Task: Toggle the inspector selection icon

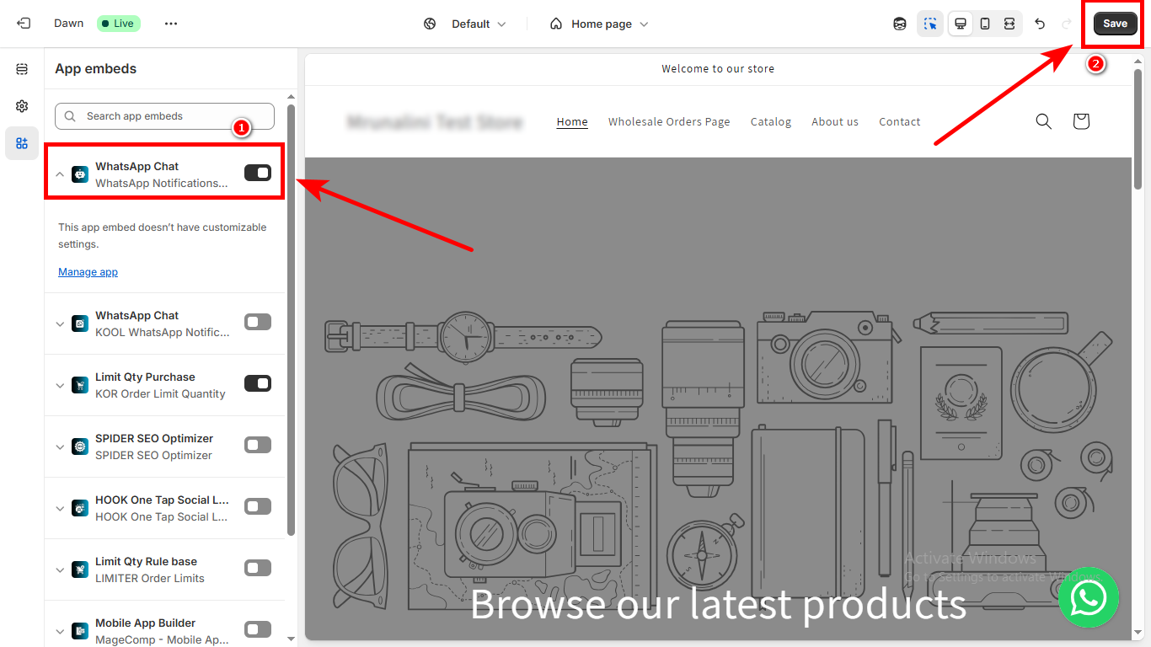Action: click(930, 24)
